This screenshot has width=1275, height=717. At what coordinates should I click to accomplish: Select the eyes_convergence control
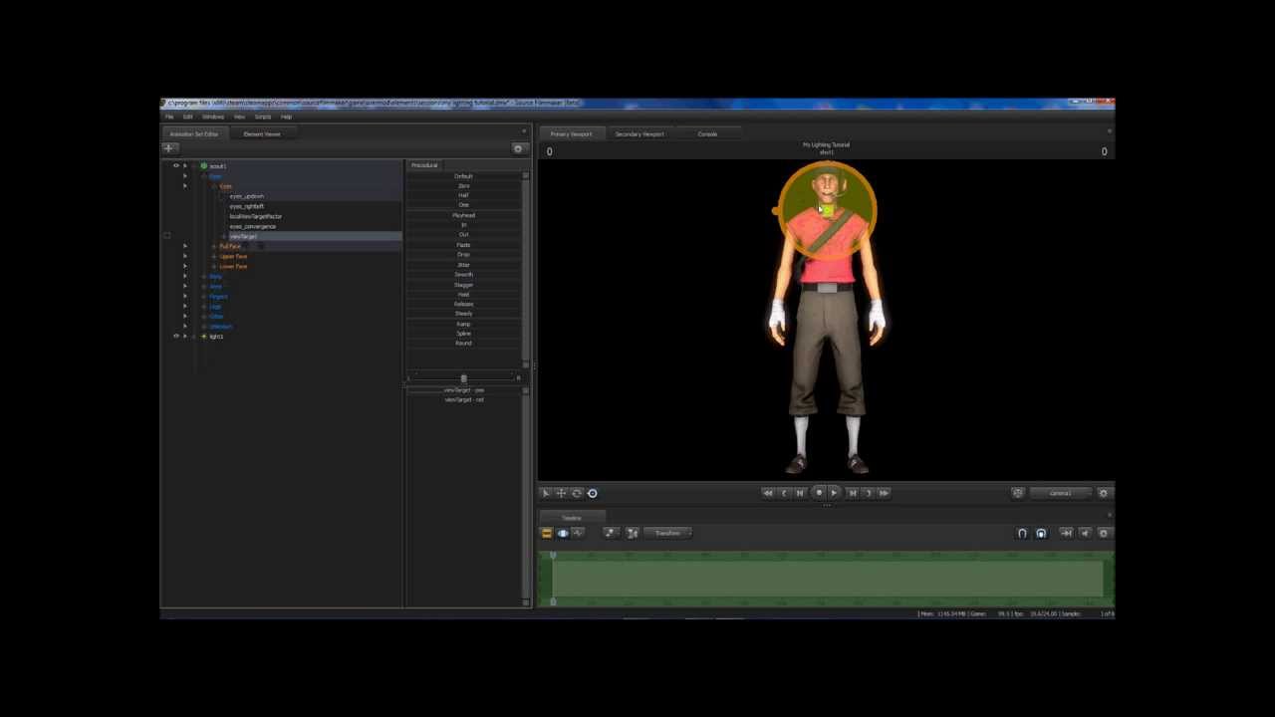coord(253,226)
